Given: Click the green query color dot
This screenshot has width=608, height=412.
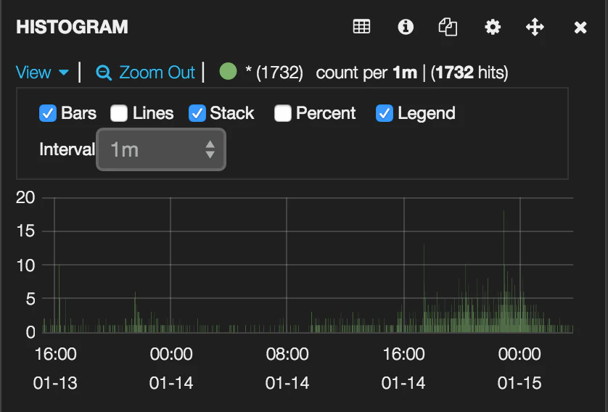Looking at the screenshot, I should (x=228, y=71).
